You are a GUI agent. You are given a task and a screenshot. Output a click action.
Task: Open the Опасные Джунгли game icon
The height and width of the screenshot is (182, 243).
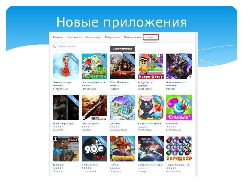(94, 66)
